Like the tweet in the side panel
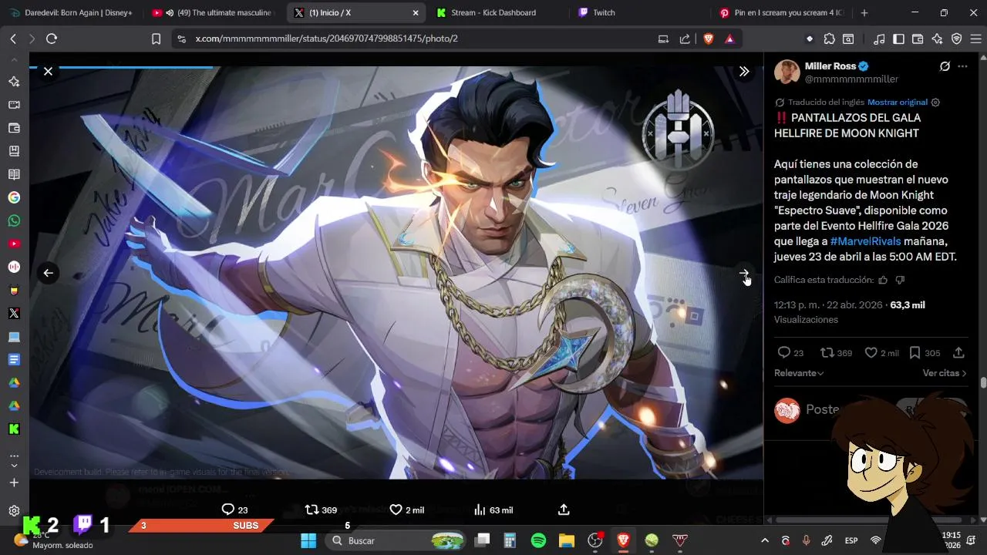 tap(881, 352)
